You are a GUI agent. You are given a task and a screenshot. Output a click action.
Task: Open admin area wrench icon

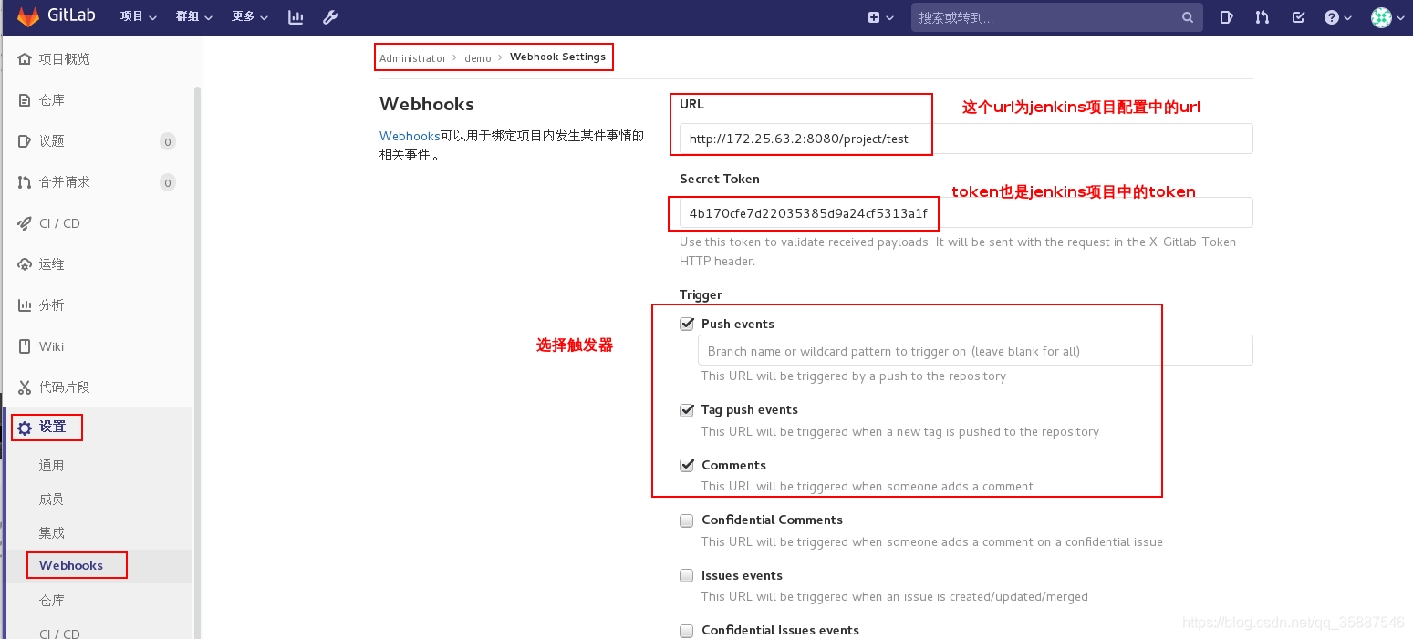click(331, 16)
